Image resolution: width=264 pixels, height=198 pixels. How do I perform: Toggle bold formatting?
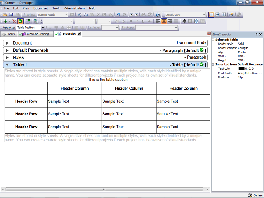[x=131, y=21]
